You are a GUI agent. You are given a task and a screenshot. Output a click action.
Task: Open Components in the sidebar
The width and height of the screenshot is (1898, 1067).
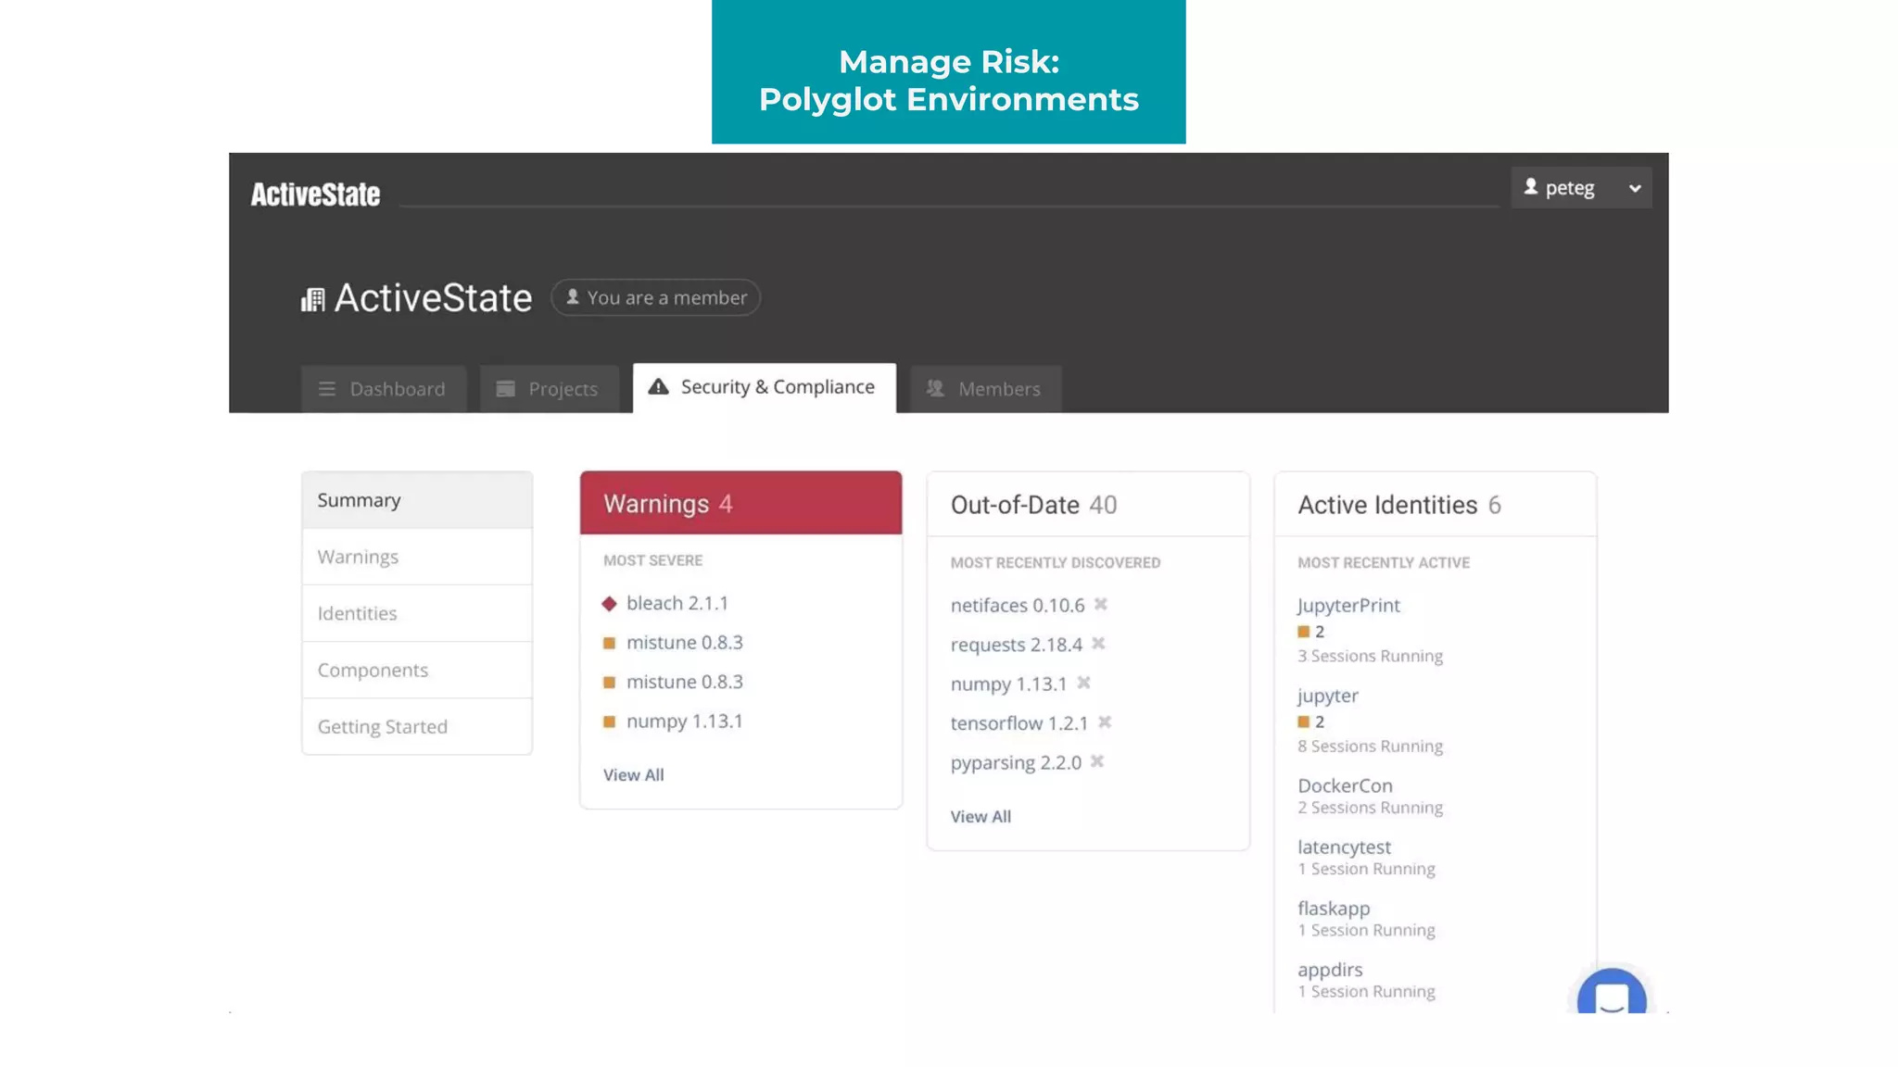417,670
